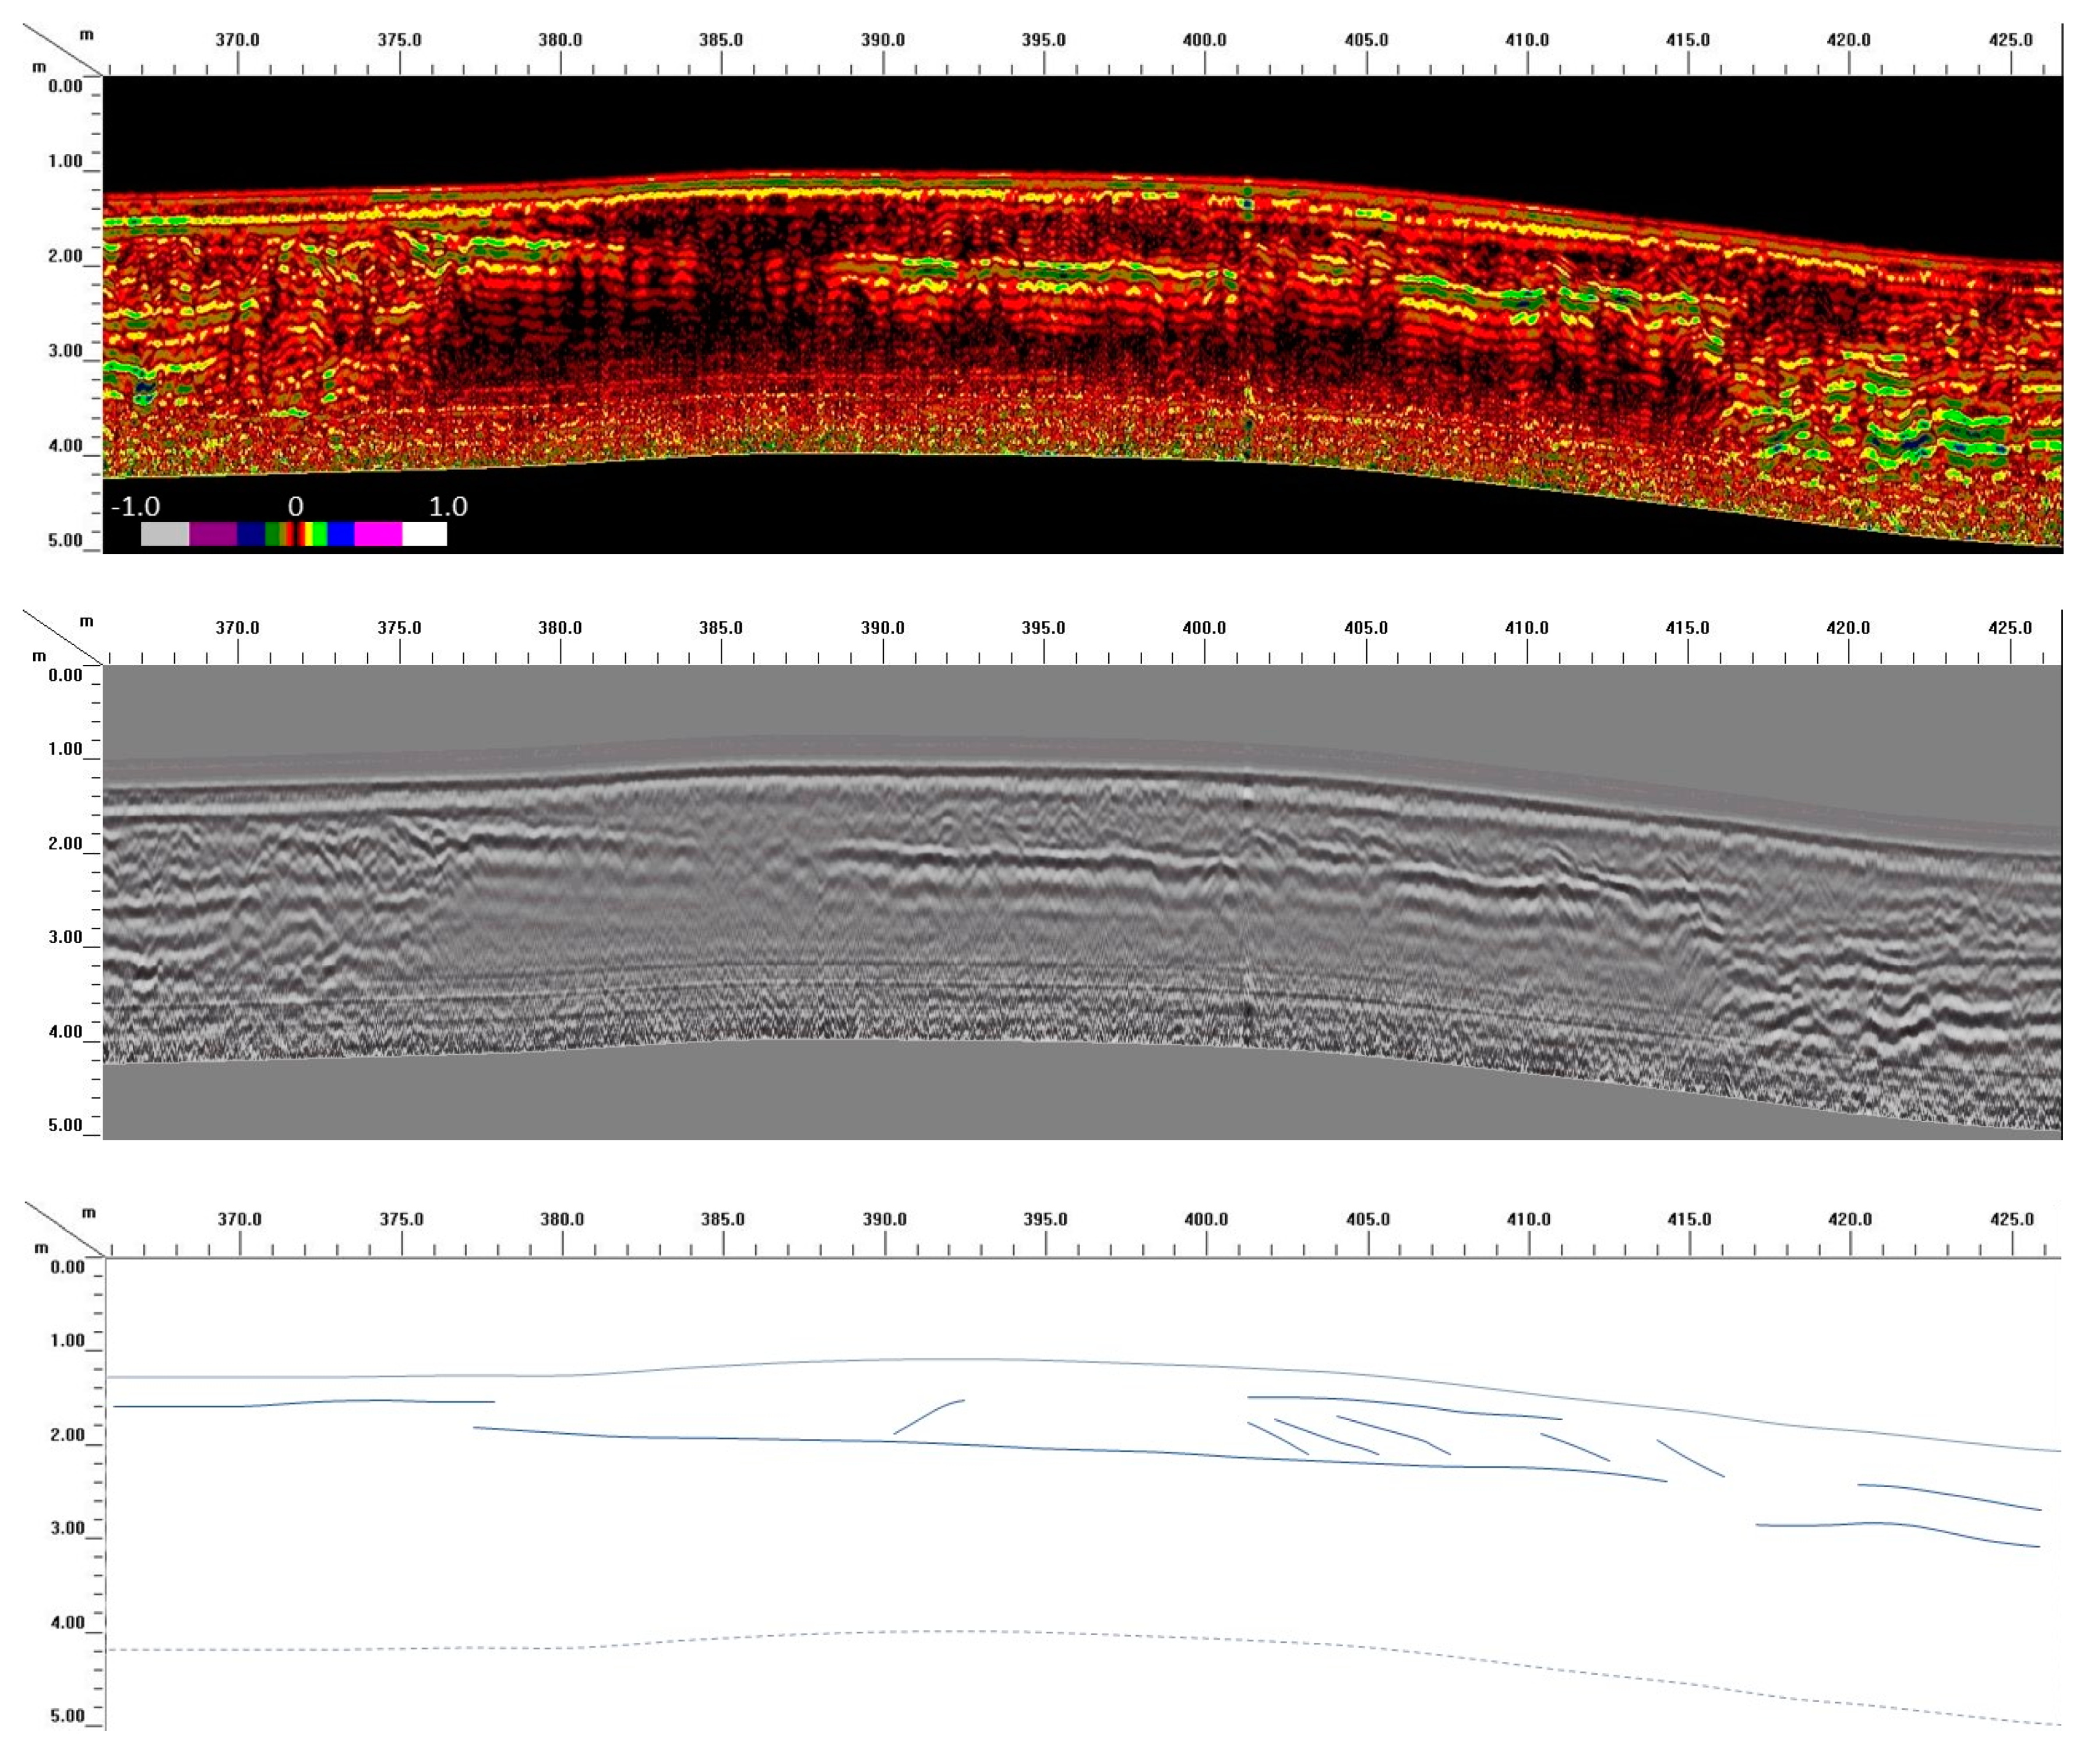This screenshot has height=1764, width=2094.
Task: Click depth label '4.00' beside the grayscale radargram
Action: pyautogui.click(x=66, y=1032)
